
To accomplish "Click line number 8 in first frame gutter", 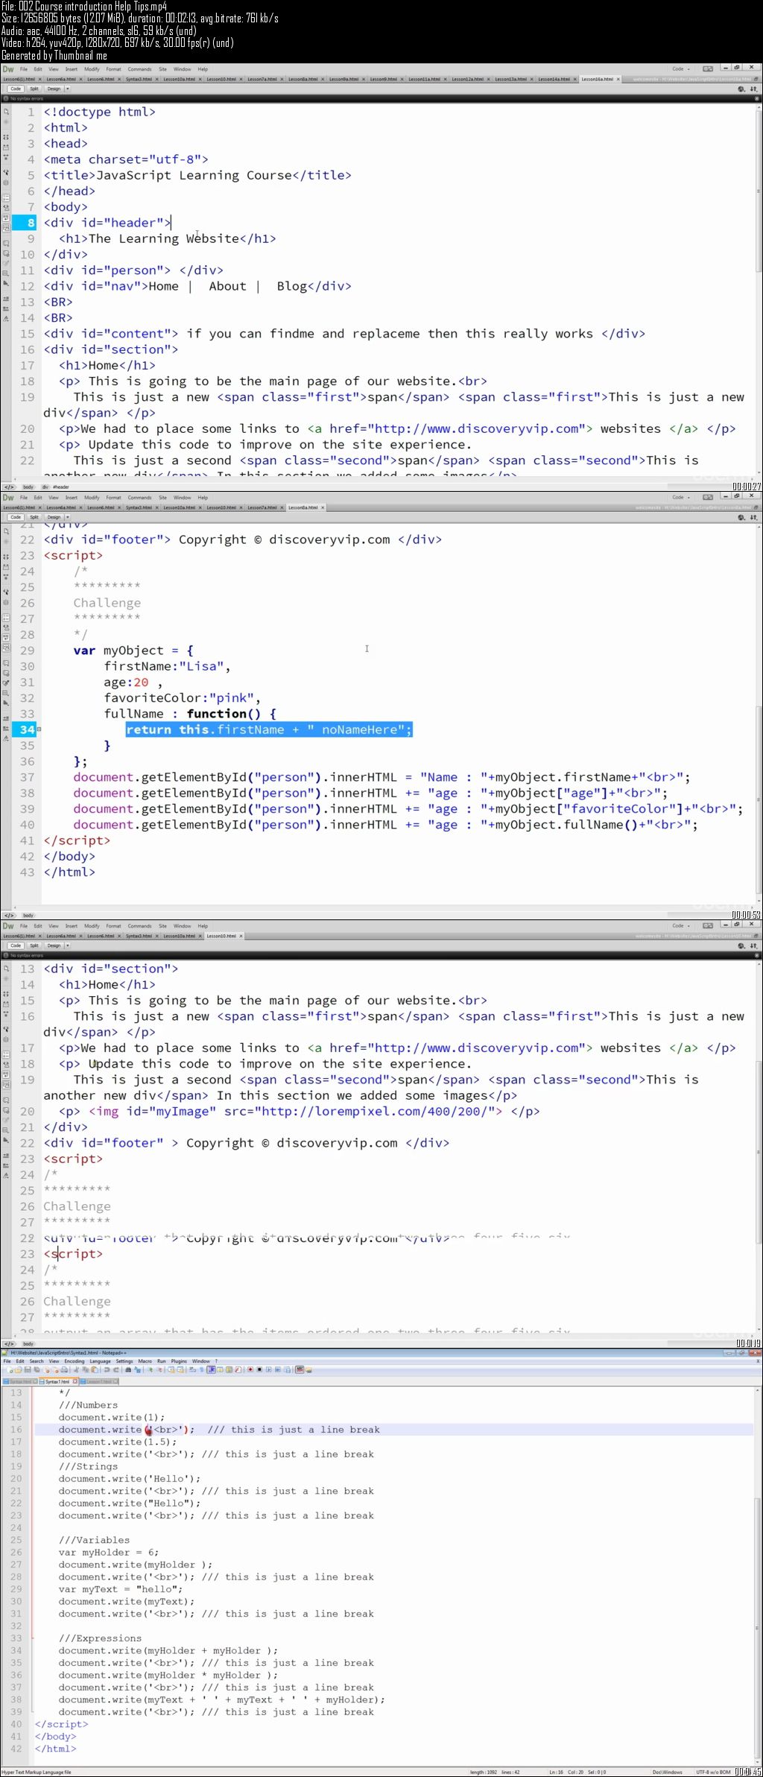I will pos(31,223).
